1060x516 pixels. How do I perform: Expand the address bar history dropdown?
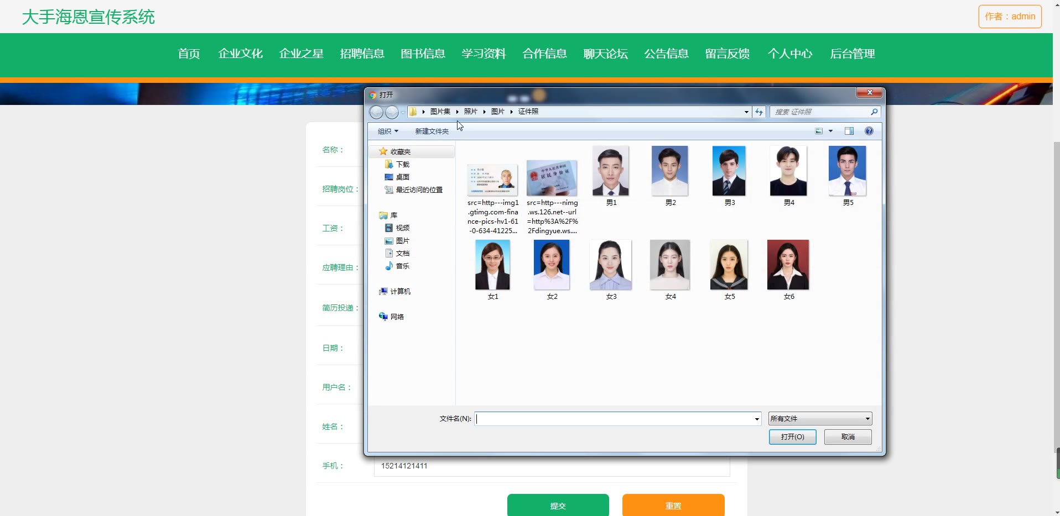[x=746, y=112]
